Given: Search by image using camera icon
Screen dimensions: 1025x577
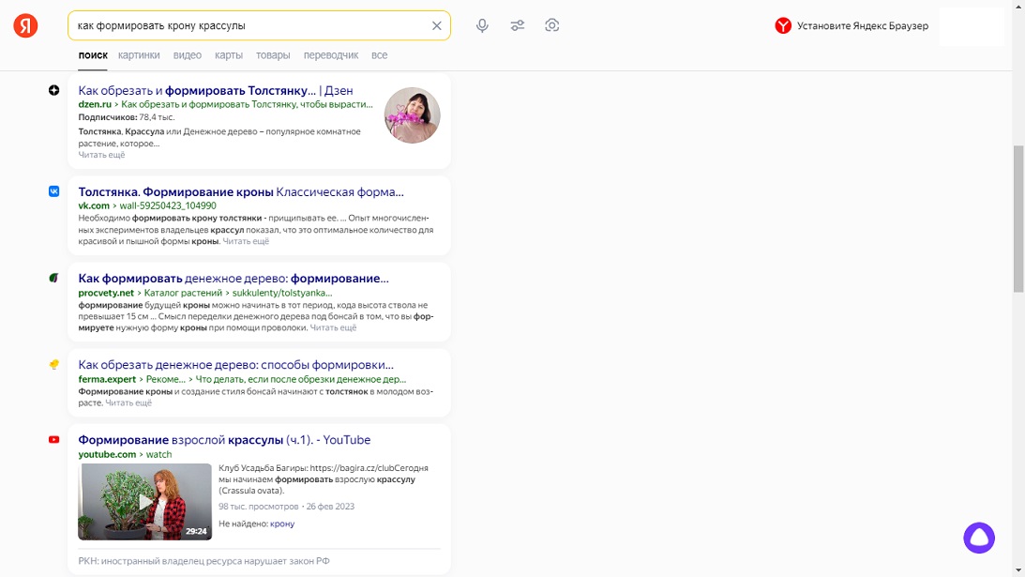Looking at the screenshot, I should (x=552, y=26).
